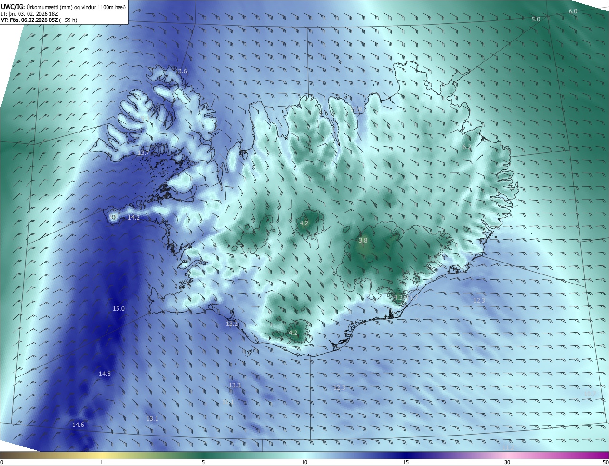The height and width of the screenshot is (466, 609).
Task: Click the 6.2 value in east Iceland
Action: tap(467, 147)
